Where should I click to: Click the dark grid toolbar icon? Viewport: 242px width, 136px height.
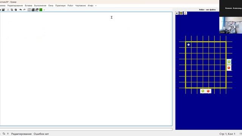click(33, 10)
